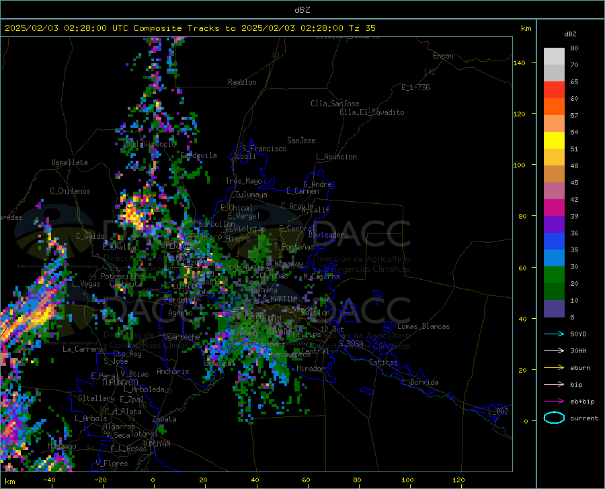Click the '-40' tick on the bottom axis
Viewport: 605px width, 489px height.
[49, 480]
